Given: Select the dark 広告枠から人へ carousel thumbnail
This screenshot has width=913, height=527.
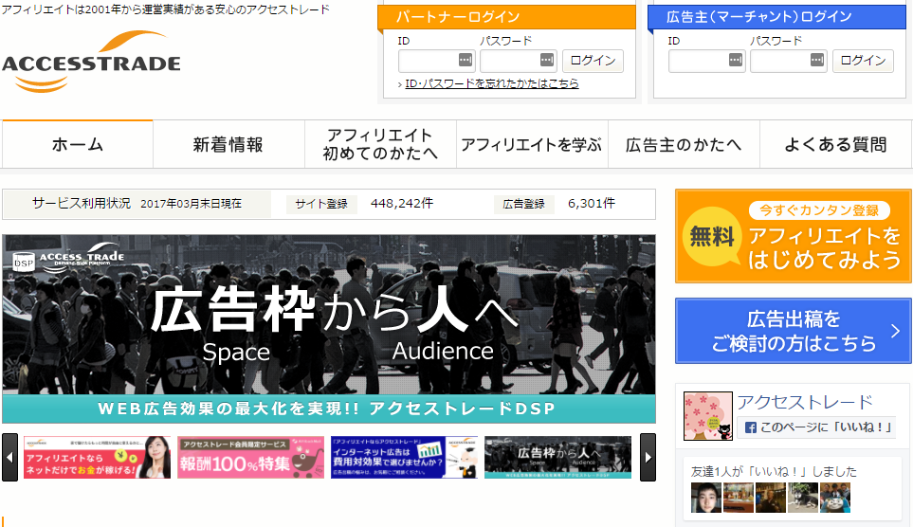Looking at the screenshot, I should (x=557, y=457).
